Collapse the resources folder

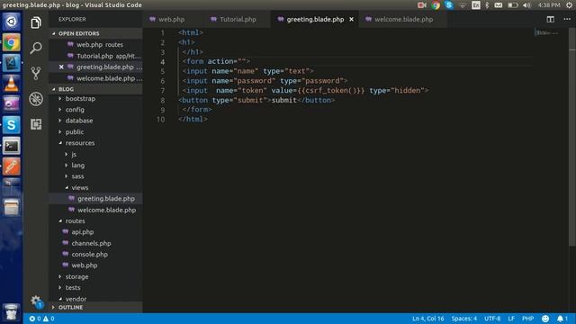tap(95, 143)
